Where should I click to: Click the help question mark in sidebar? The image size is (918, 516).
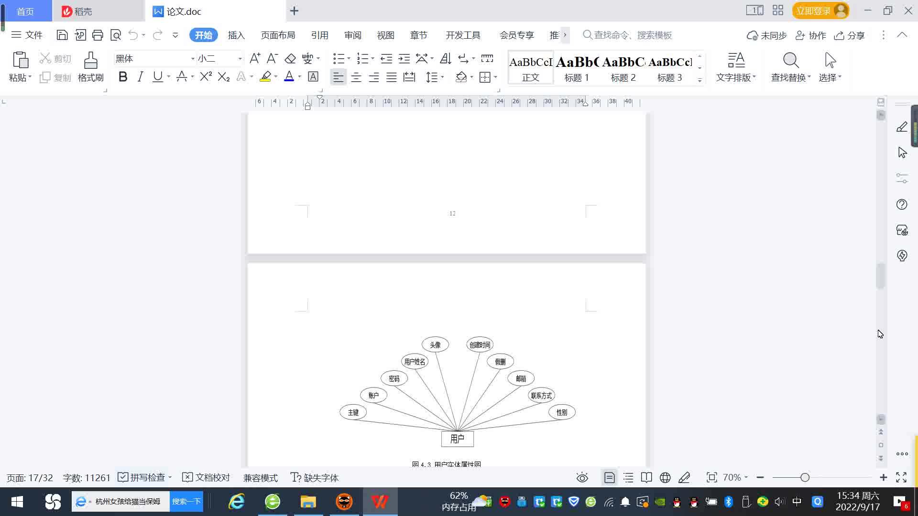point(902,204)
